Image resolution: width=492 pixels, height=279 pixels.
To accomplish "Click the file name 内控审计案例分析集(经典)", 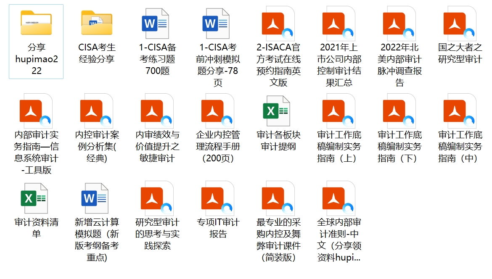I will (97, 146).
